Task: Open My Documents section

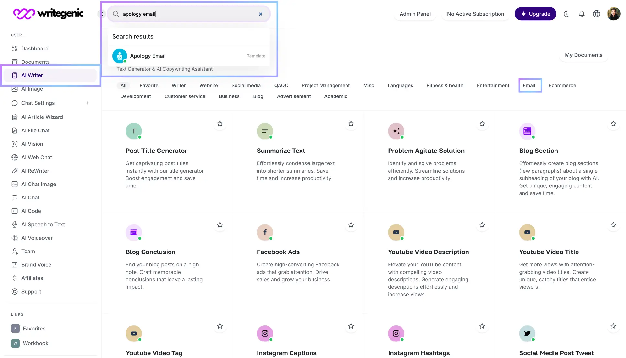Action: pos(583,55)
